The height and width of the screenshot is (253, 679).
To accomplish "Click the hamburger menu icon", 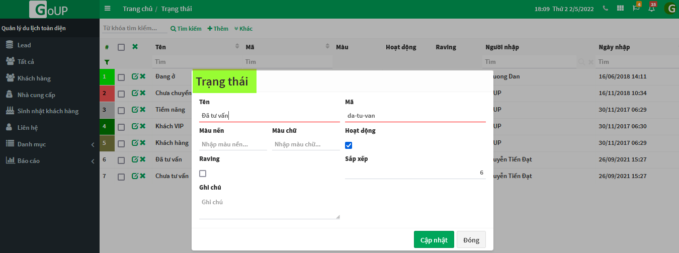I will point(107,9).
